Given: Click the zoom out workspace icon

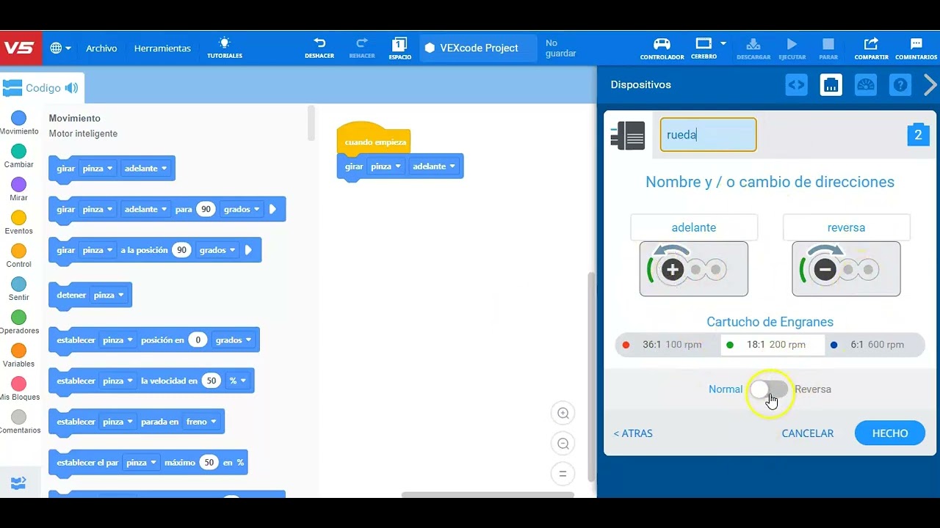Looking at the screenshot, I should coord(563,444).
